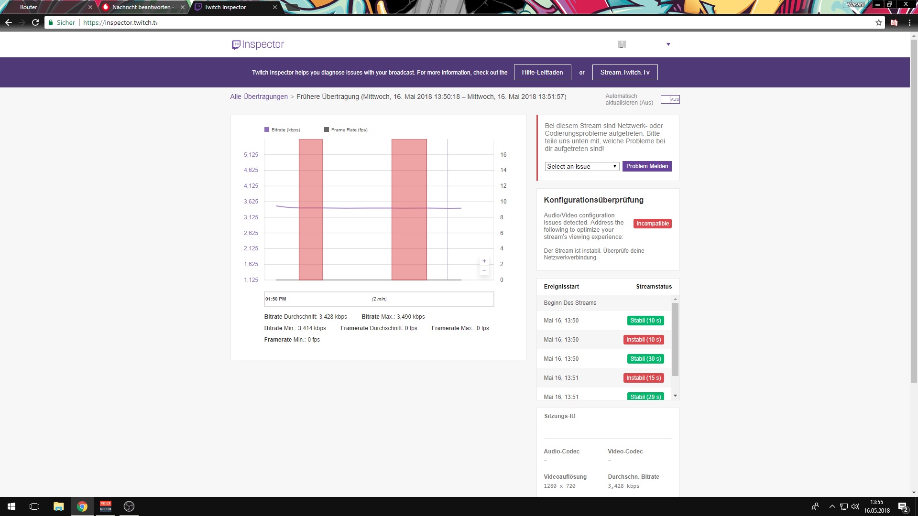The height and width of the screenshot is (516, 918).
Task: Click the secure lock icon in address bar
Action: pyautogui.click(x=51, y=22)
